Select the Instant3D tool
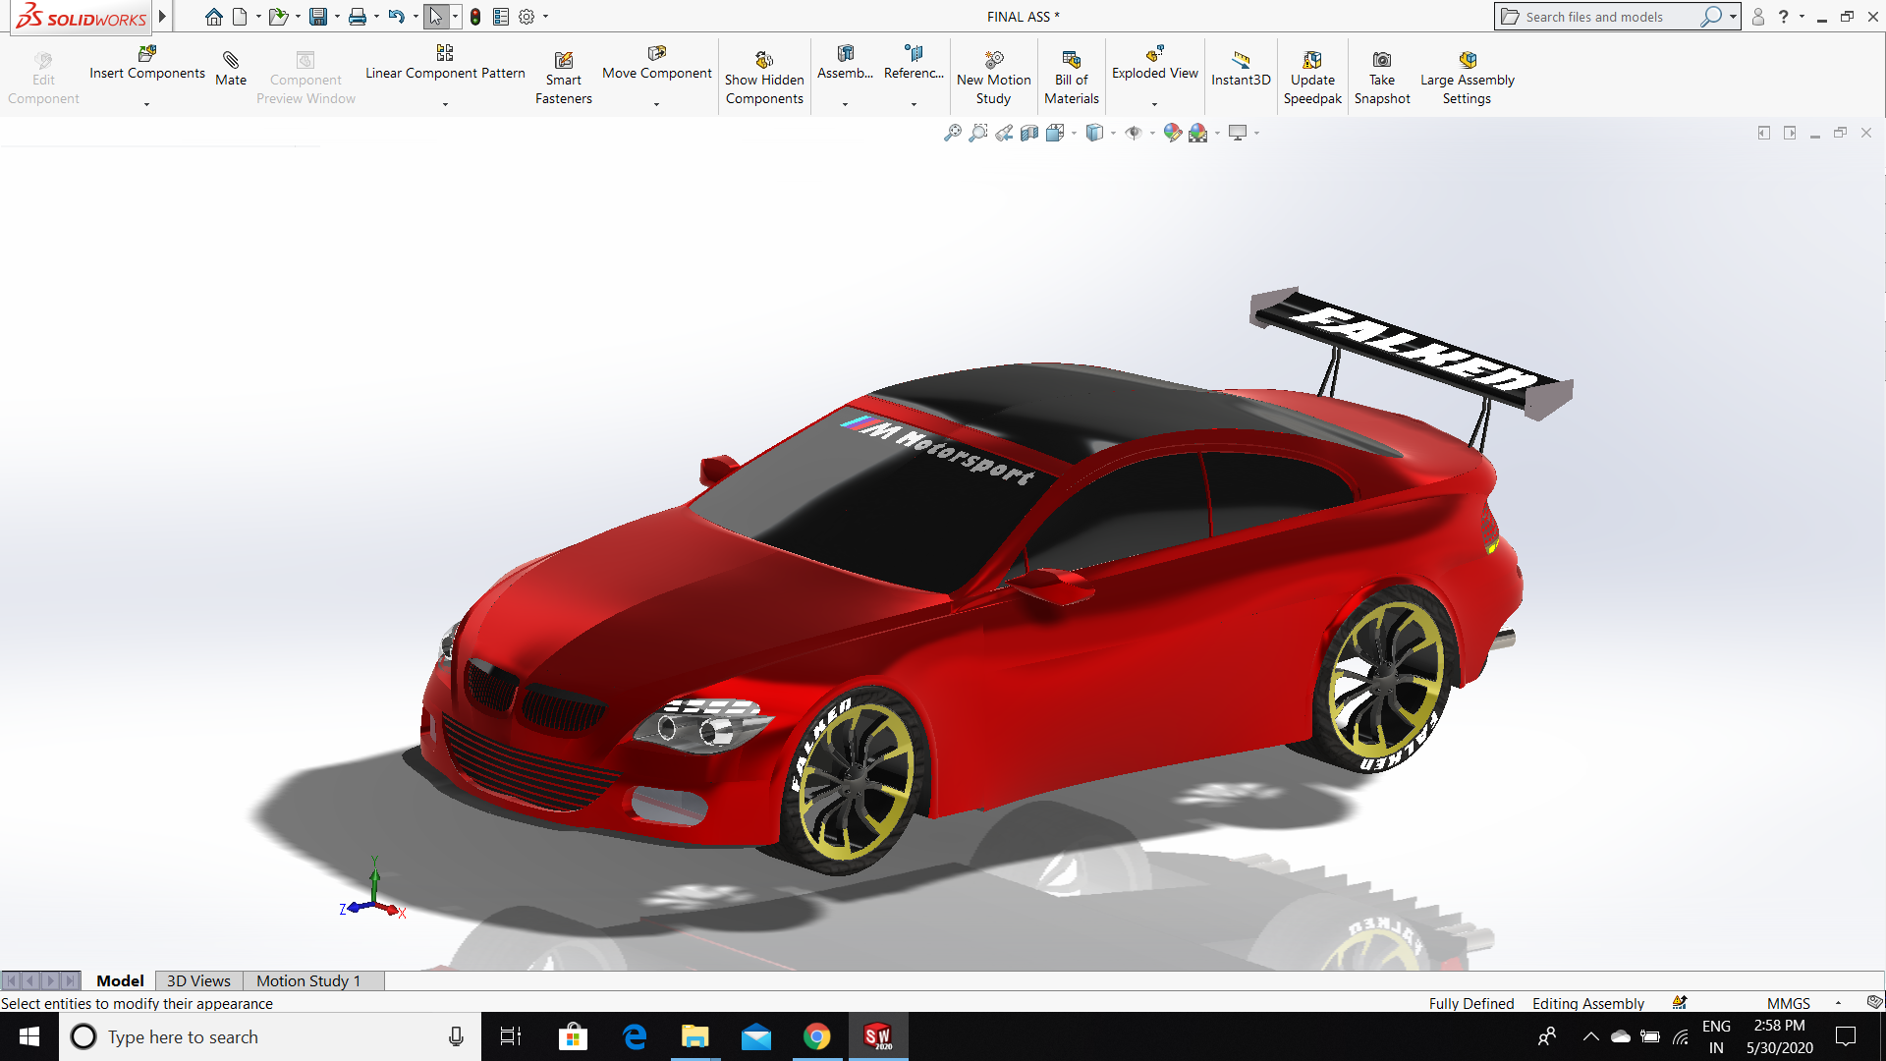Viewport: 1886px width, 1061px height. [1241, 61]
